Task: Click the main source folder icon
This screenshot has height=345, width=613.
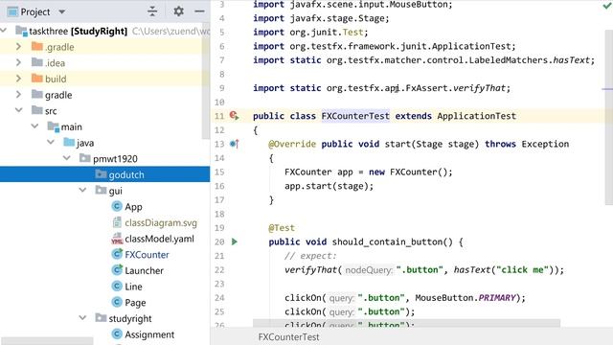Action: 54,126
